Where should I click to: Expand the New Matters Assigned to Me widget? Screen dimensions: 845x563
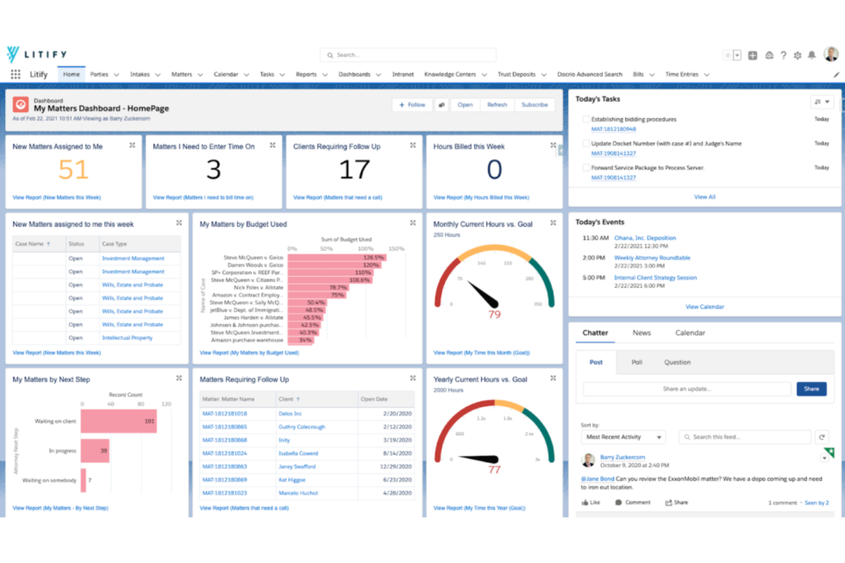tap(132, 145)
